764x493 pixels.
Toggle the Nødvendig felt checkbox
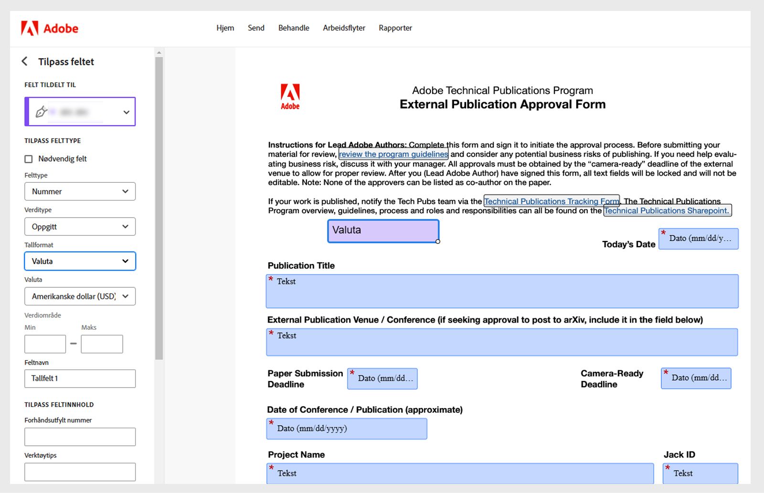(29, 159)
